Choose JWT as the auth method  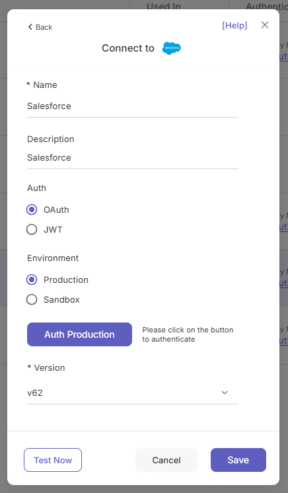(x=32, y=229)
